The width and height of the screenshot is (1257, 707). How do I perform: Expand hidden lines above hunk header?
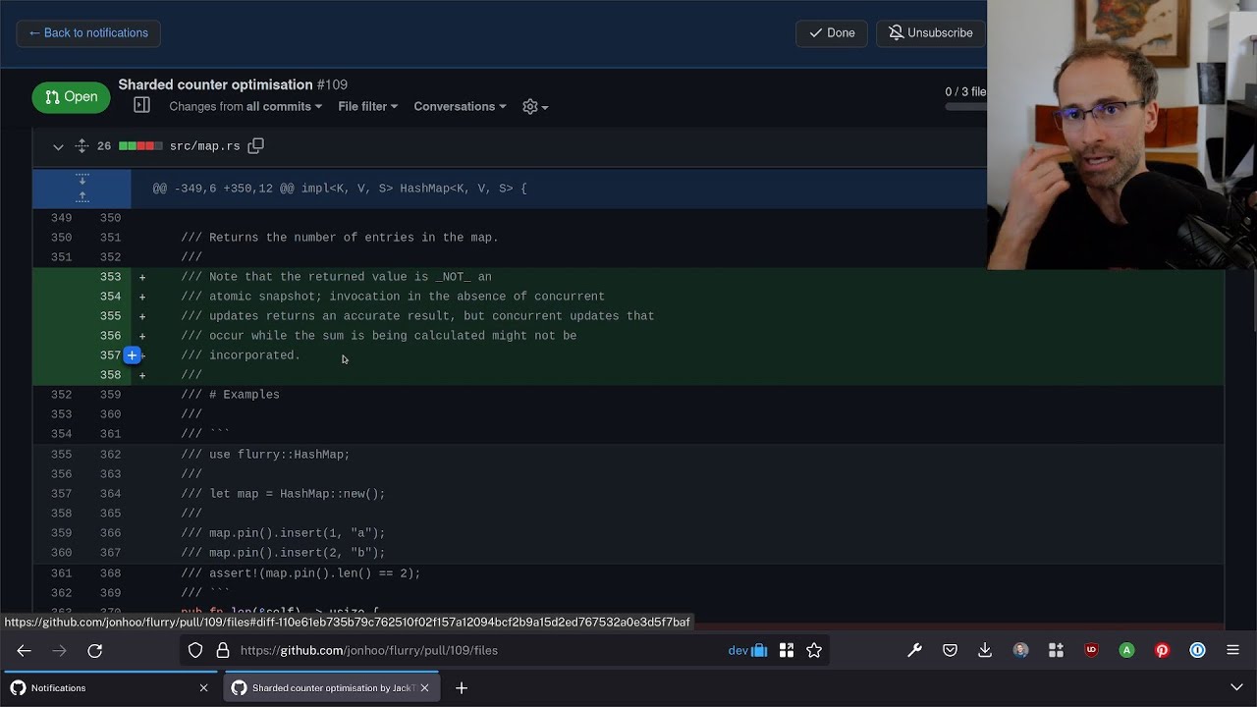[x=82, y=188]
